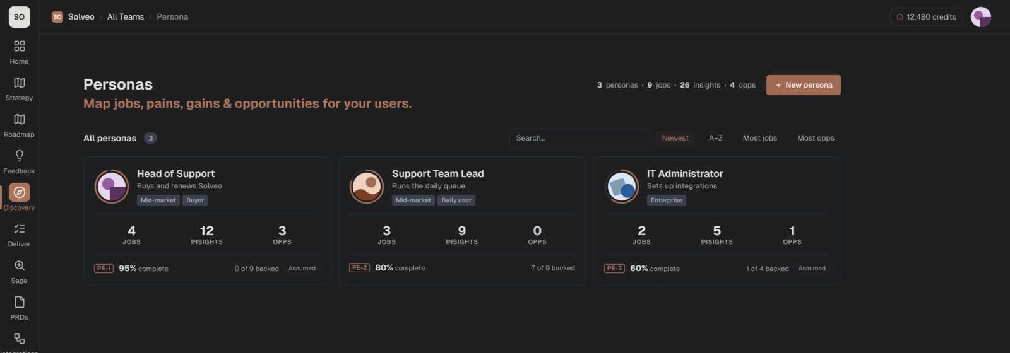The height and width of the screenshot is (353, 1010).
Task: Click Mid-market tag on Support Team Lead
Action: [413, 200]
